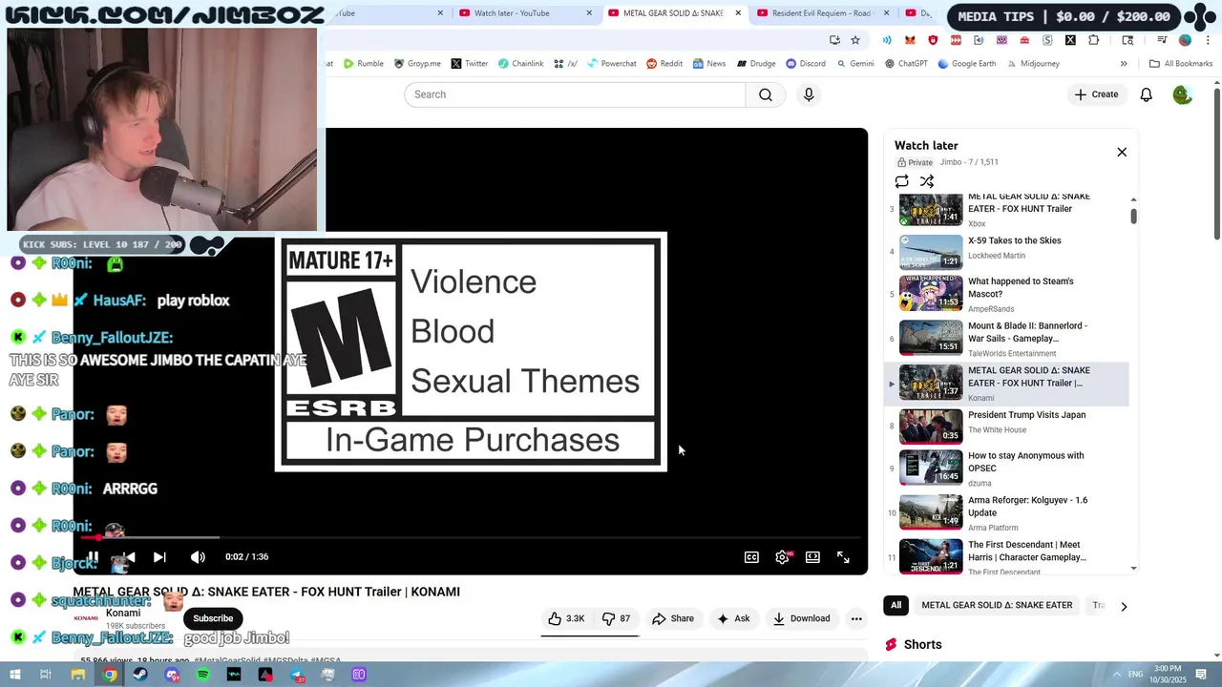Click into the YouTube Search box
Image resolution: width=1222 pixels, height=687 pixels.
[x=575, y=94]
